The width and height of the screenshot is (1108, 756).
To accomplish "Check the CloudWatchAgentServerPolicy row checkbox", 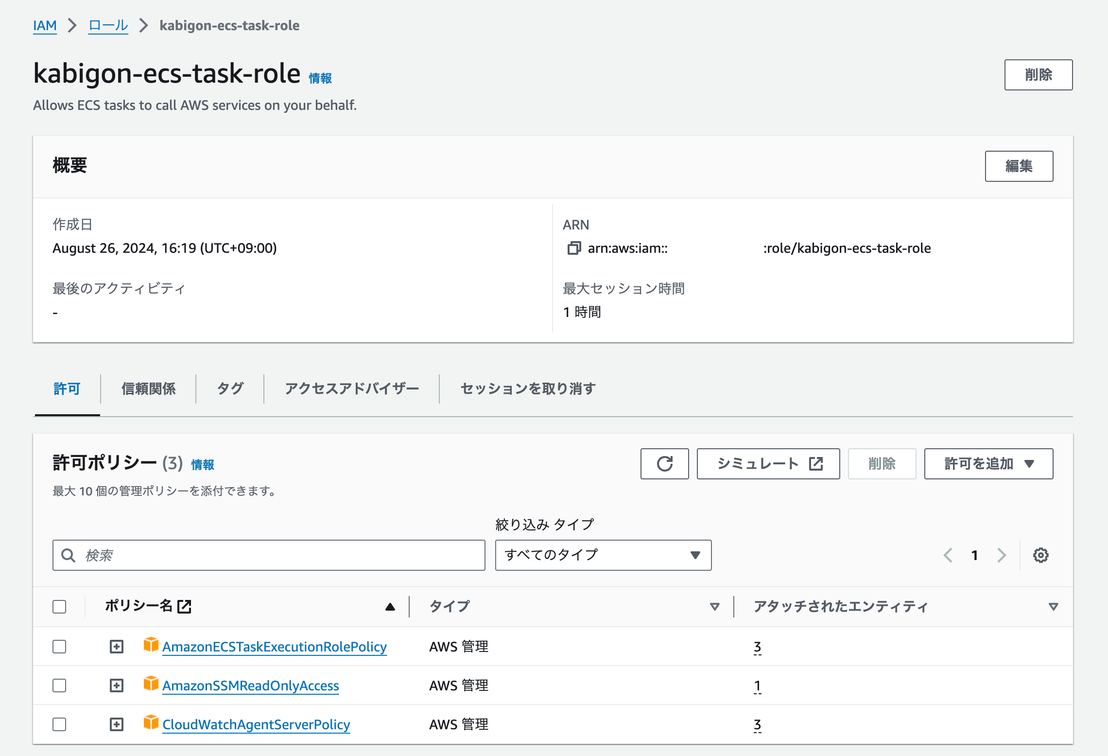I will 59,724.
